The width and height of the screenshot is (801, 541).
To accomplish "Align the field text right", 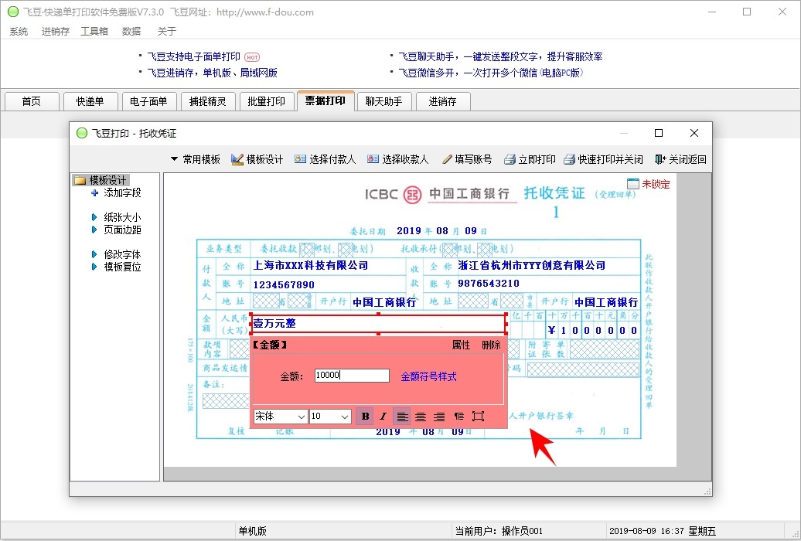I will coord(439,417).
